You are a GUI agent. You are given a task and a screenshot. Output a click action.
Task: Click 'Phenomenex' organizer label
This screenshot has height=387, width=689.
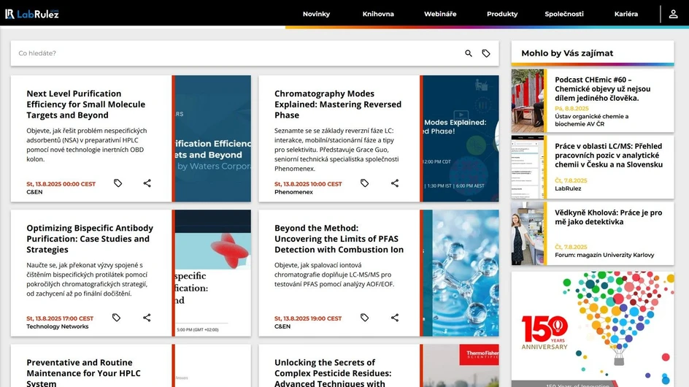[293, 192]
